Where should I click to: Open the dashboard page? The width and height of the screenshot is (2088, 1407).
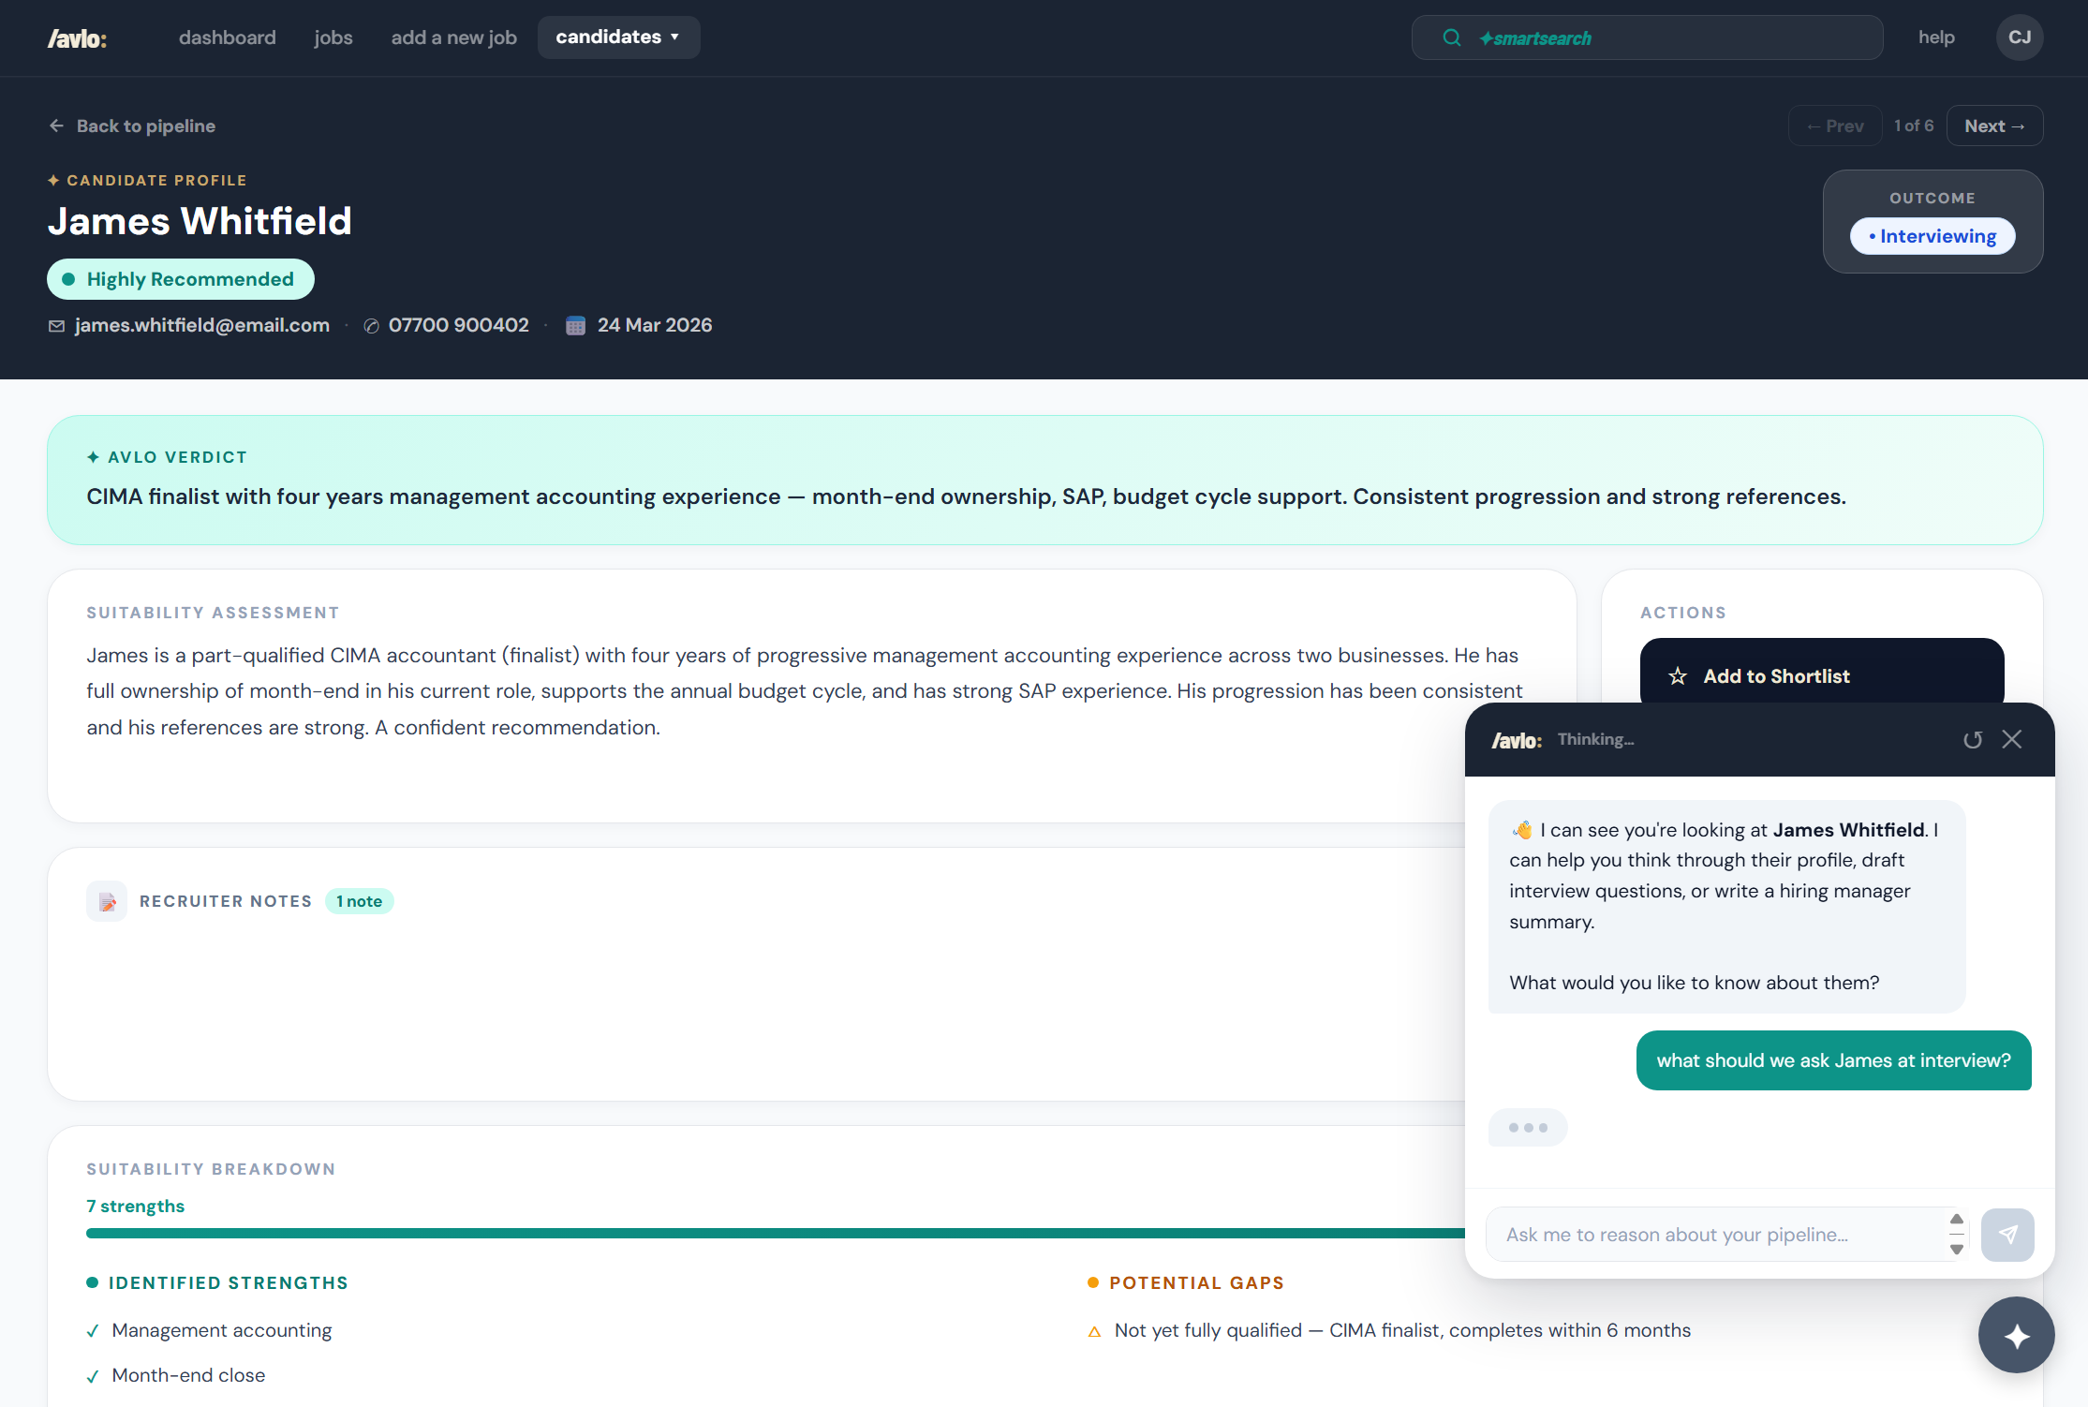228,37
